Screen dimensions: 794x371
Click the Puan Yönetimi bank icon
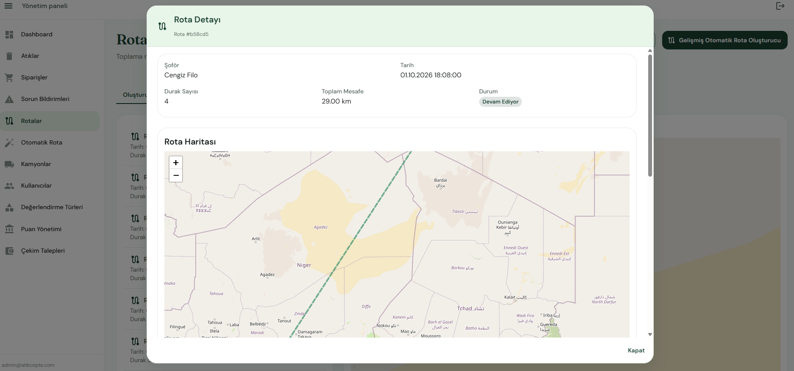click(x=9, y=229)
